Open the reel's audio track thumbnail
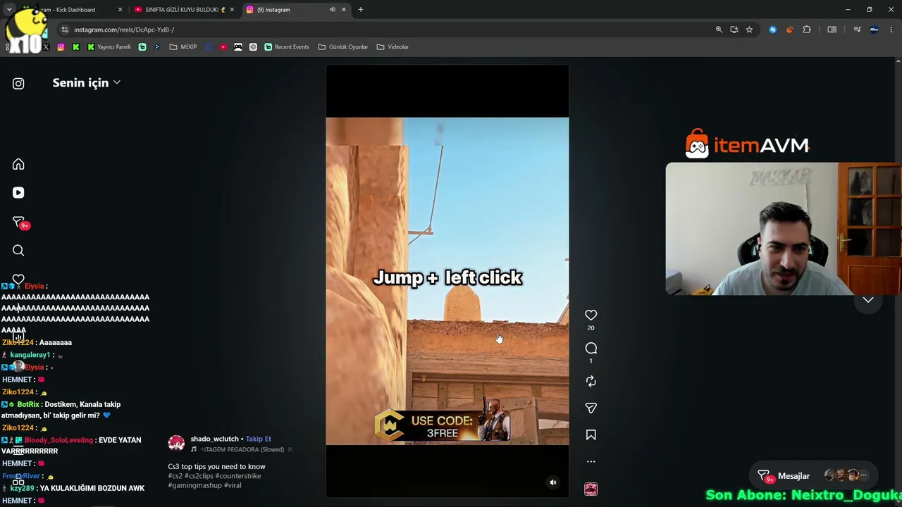This screenshot has width=902, height=507. (591, 489)
